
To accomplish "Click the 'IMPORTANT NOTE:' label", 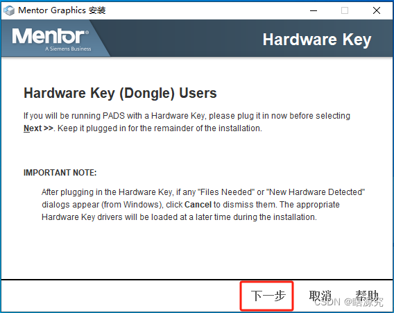I will click(x=60, y=173).
